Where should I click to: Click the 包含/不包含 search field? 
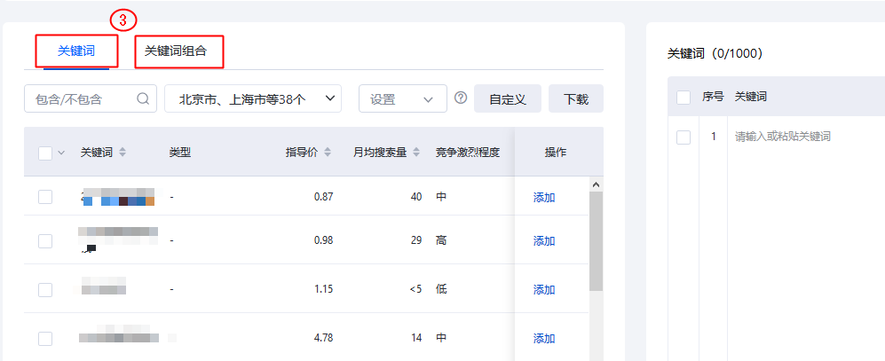(91, 98)
